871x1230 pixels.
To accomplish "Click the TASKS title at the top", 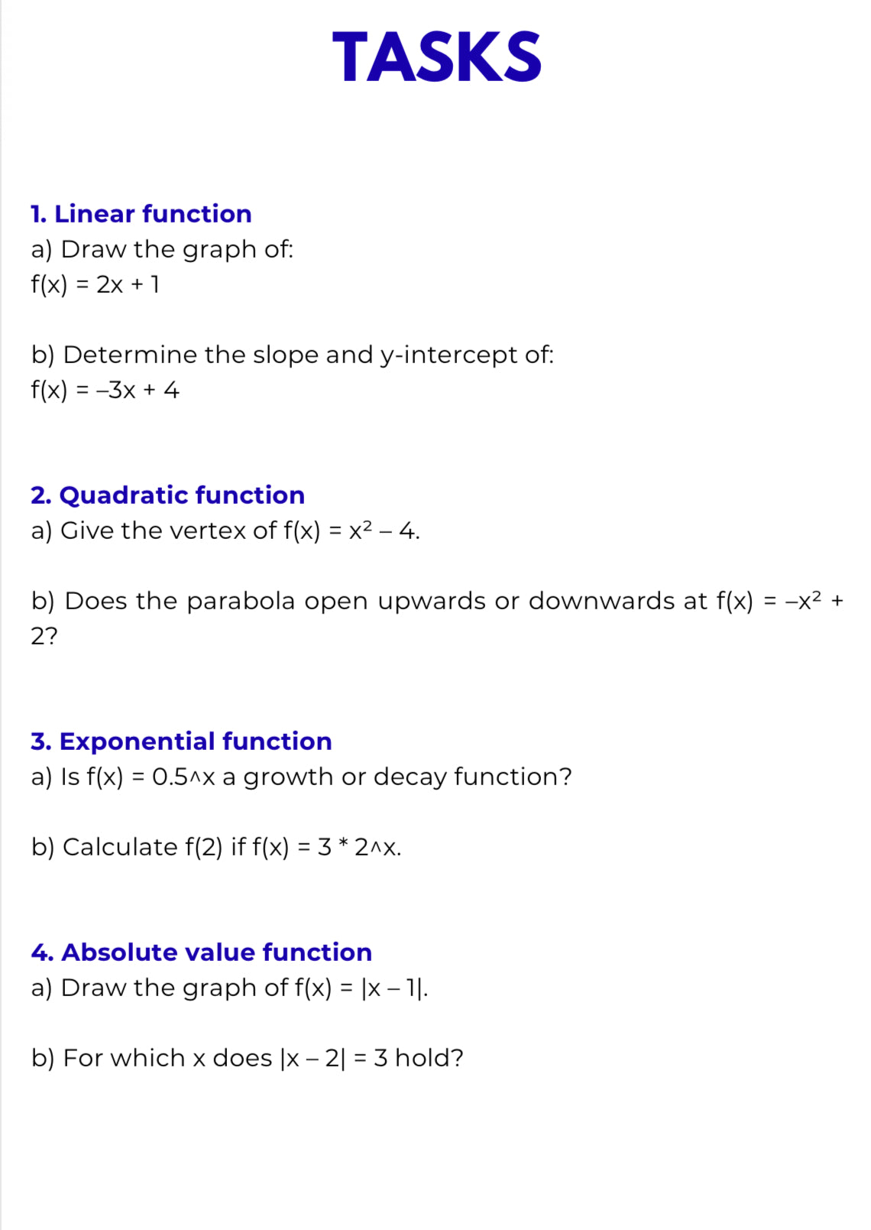I will [x=436, y=57].
